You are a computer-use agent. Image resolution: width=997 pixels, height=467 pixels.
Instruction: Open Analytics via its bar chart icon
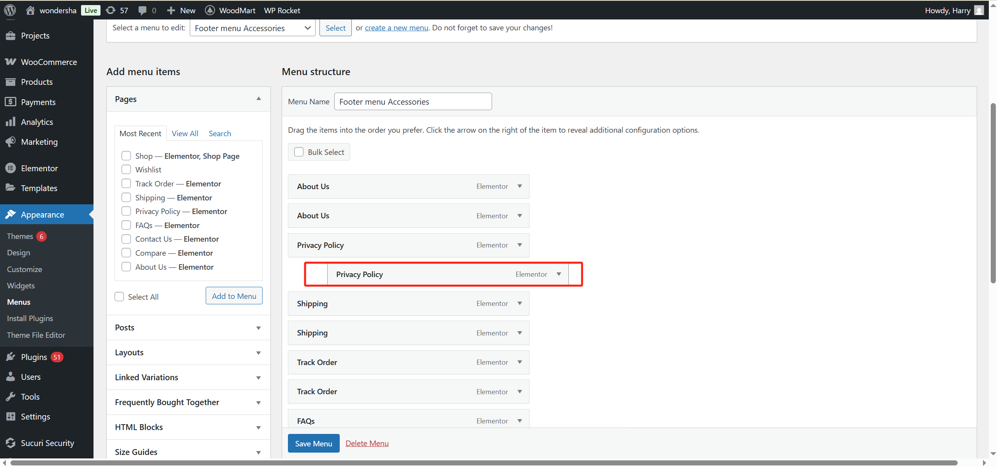[x=11, y=122]
